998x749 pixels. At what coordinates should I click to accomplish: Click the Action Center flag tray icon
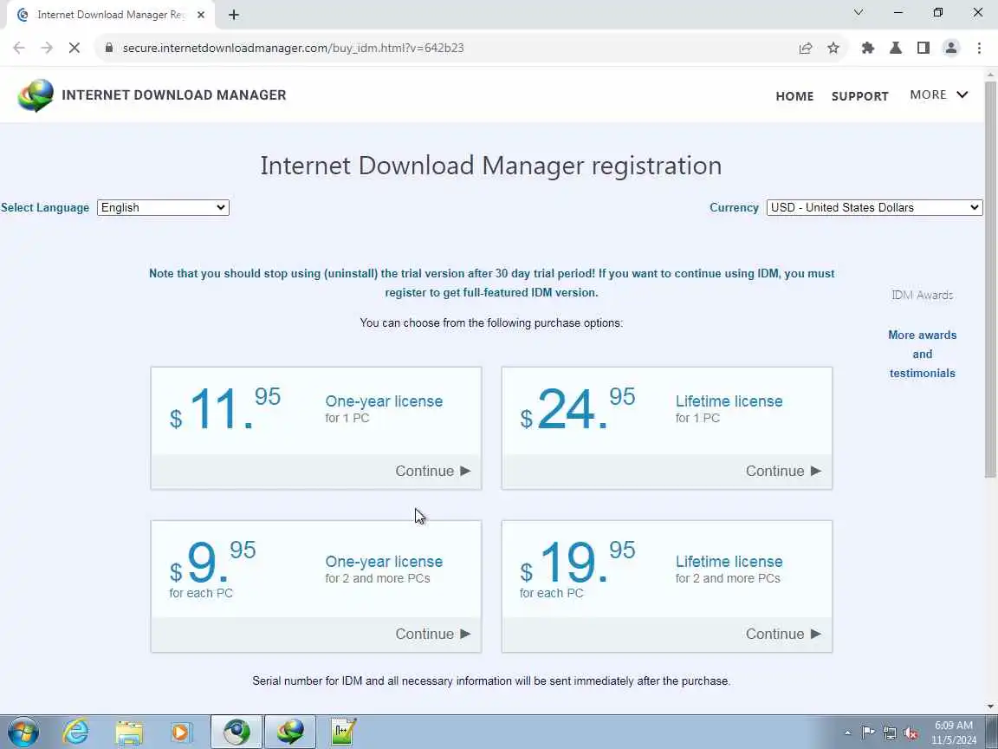tap(867, 733)
